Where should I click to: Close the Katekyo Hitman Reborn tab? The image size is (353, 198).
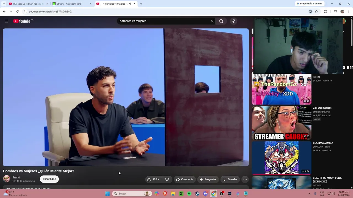(47, 4)
